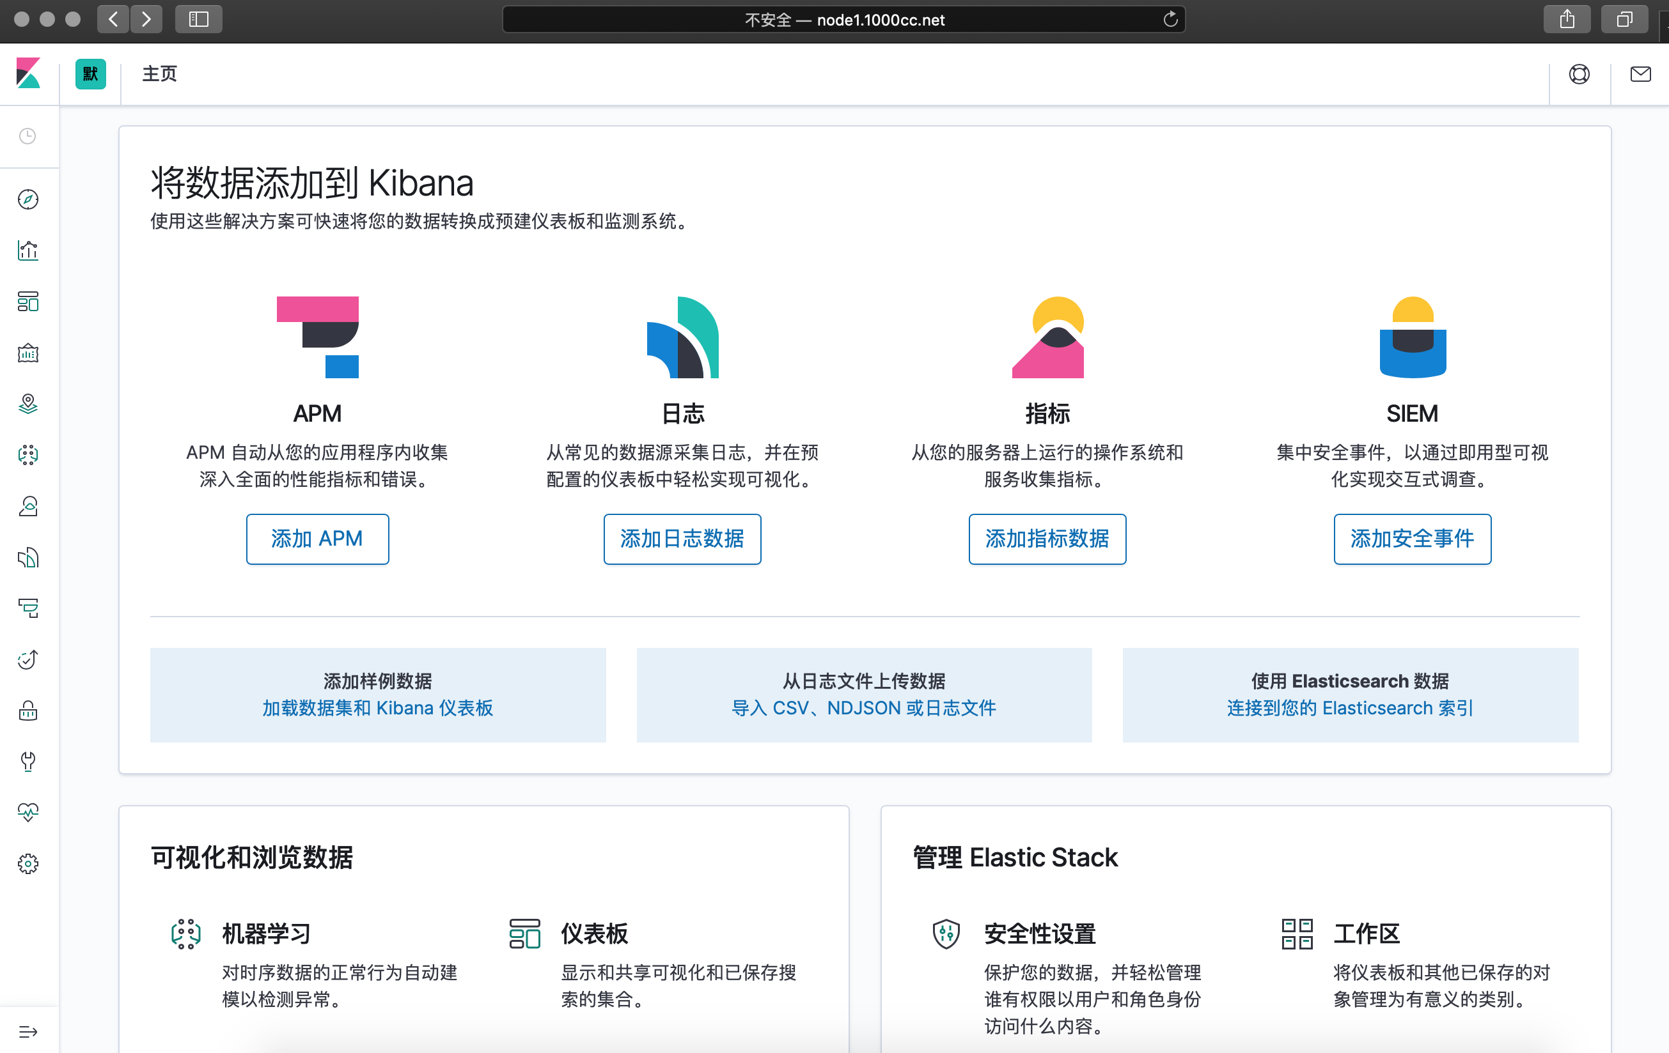
Task: Open recently viewed clock dropdown
Action: (27, 136)
